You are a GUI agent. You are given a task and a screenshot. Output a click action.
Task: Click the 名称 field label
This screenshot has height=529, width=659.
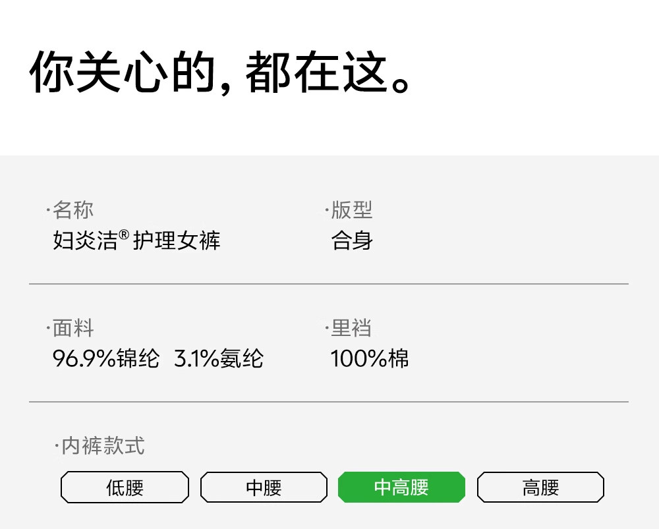(x=73, y=210)
